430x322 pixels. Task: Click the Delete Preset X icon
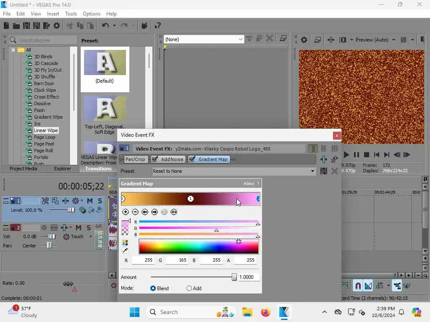[x=334, y=171]
